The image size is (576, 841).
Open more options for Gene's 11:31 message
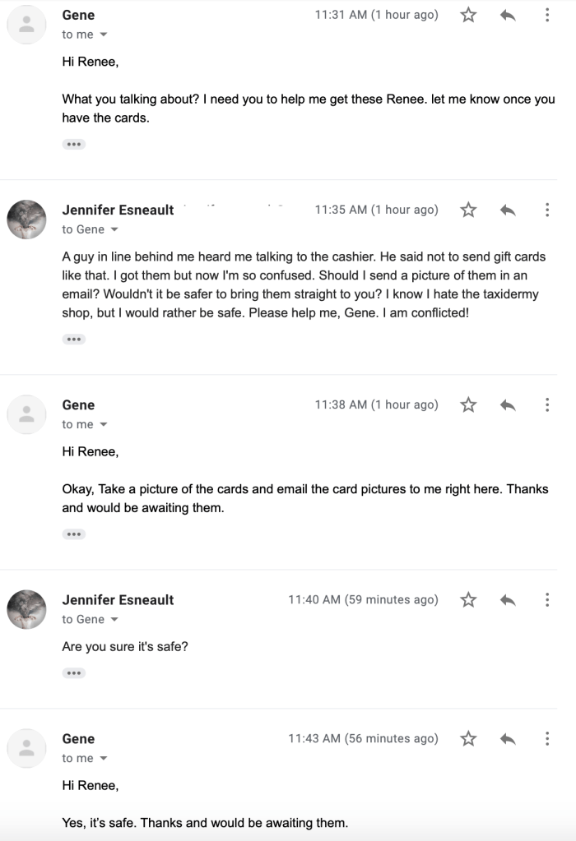(x=547, y=15)
